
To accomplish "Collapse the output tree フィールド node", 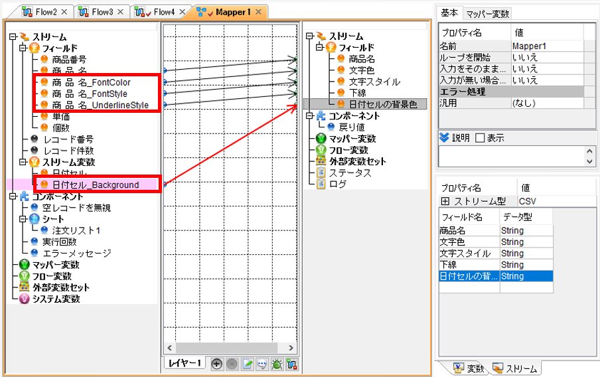I will click(x=320, y=48).
